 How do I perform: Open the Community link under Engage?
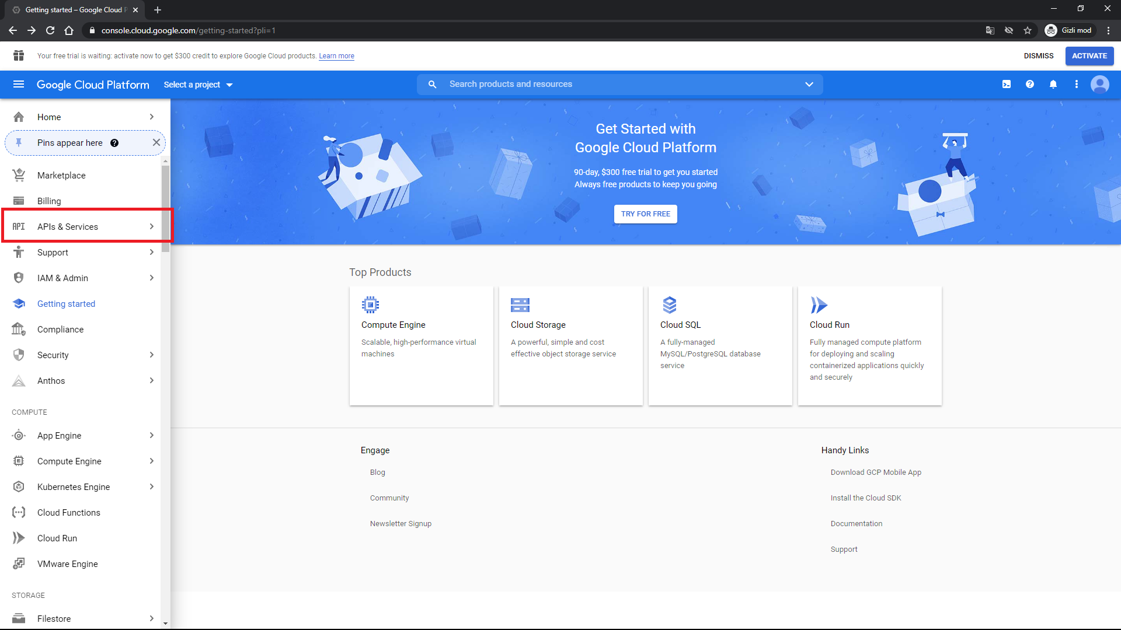[389, 498]
